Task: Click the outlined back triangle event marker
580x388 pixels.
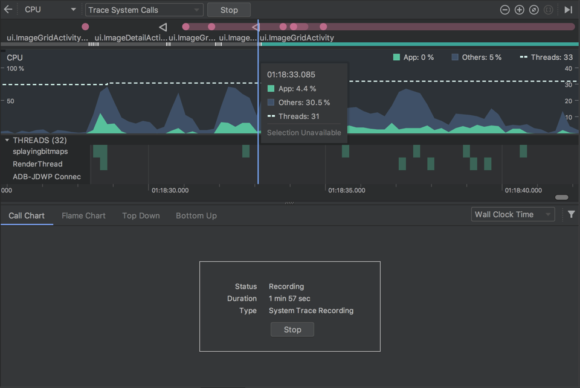Action: click(163, 27)
